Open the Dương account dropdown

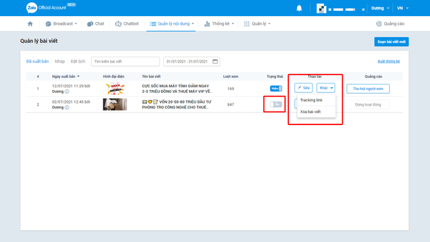coord(380,8)
